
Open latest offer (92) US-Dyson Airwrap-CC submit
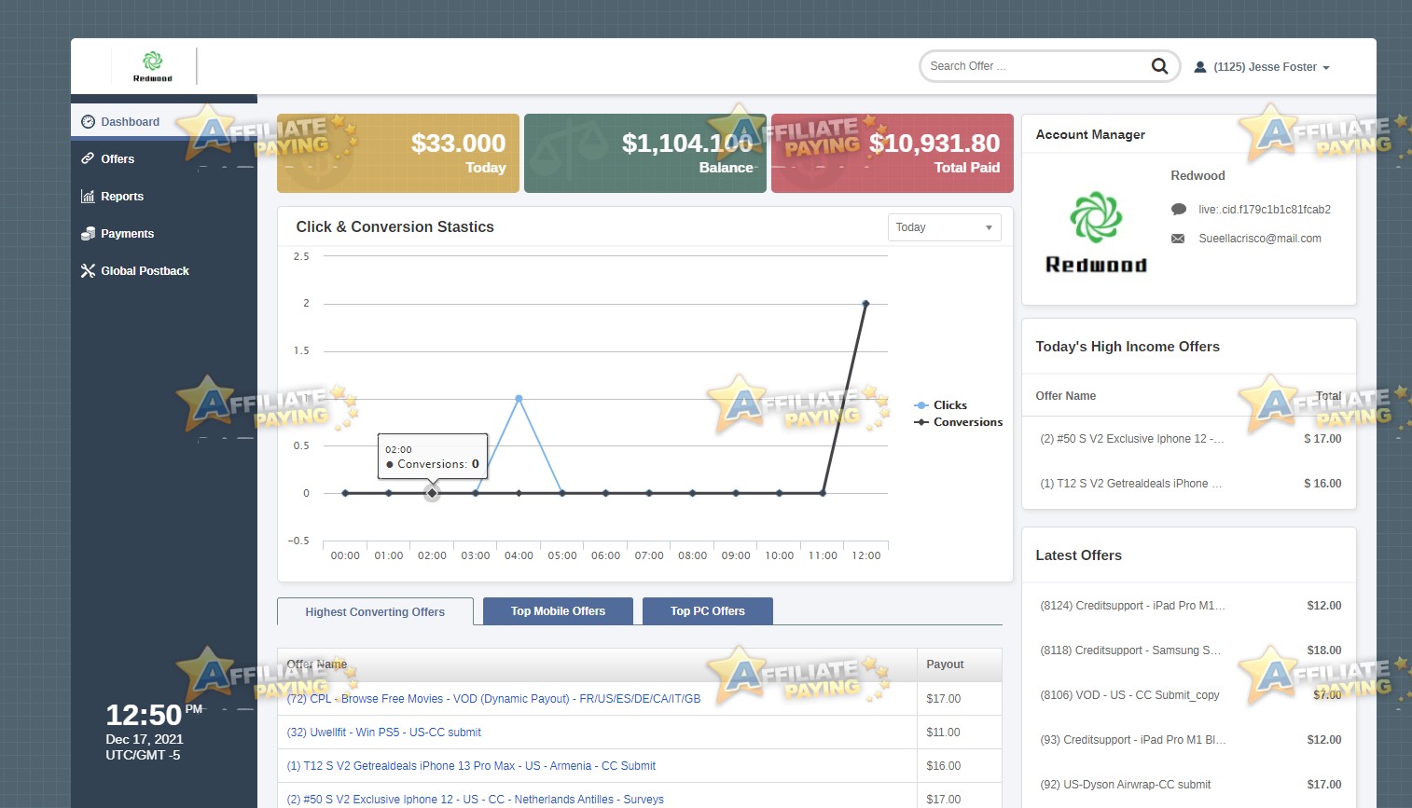pos(1126,785)
